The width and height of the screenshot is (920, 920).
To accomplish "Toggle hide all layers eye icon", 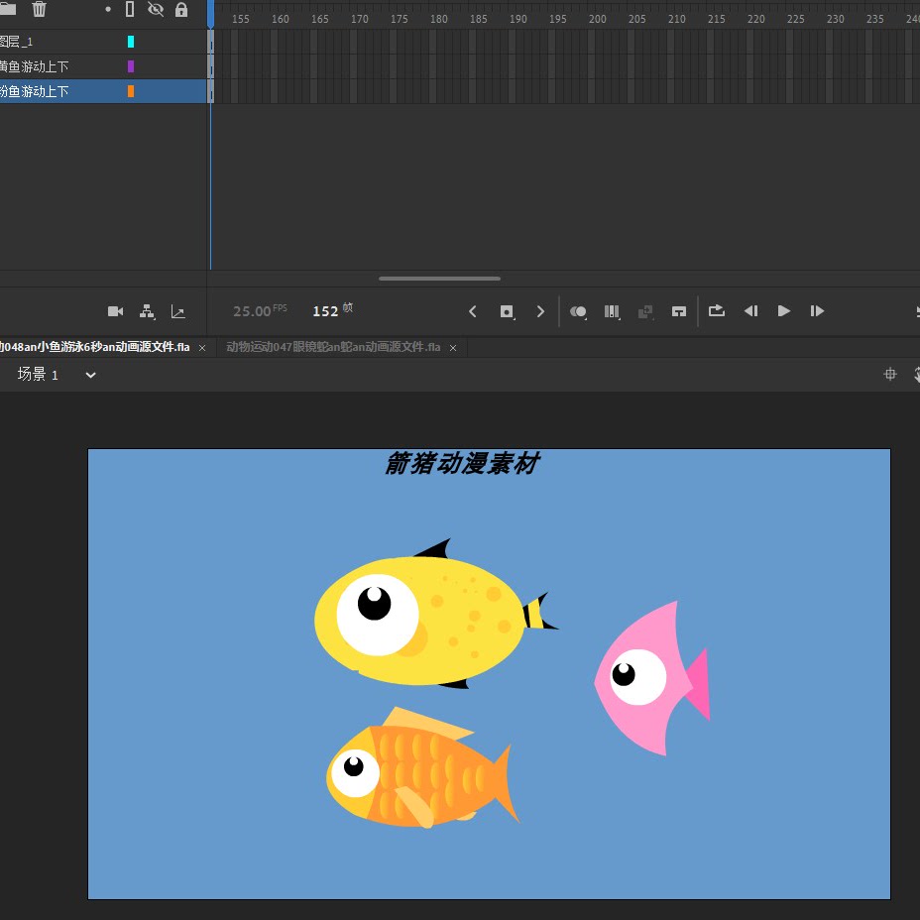I will click(x=156, y=9).
